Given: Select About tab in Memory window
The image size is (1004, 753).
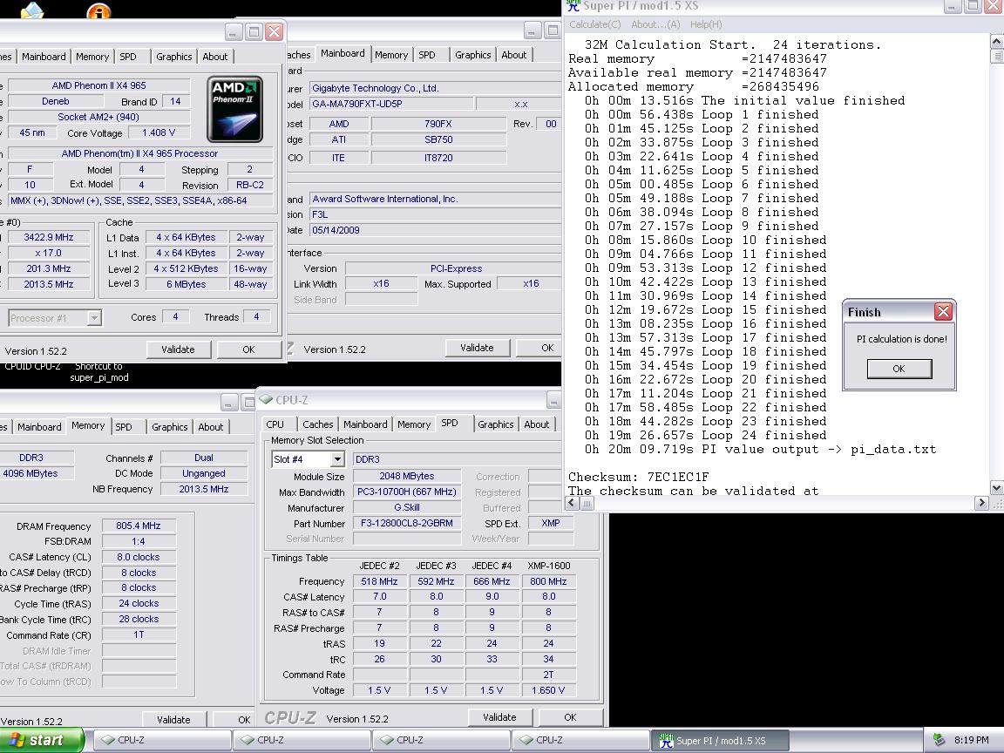Looking at the screenshot, I should pyautogui.click(x=211, y=427).
